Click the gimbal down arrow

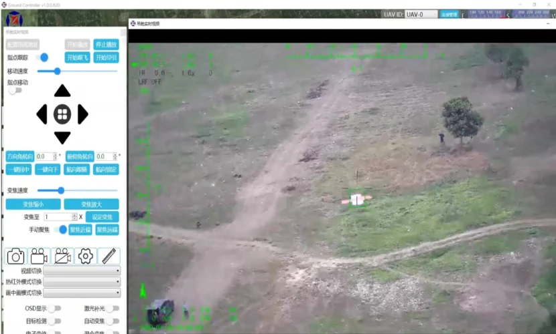point(62,138)
